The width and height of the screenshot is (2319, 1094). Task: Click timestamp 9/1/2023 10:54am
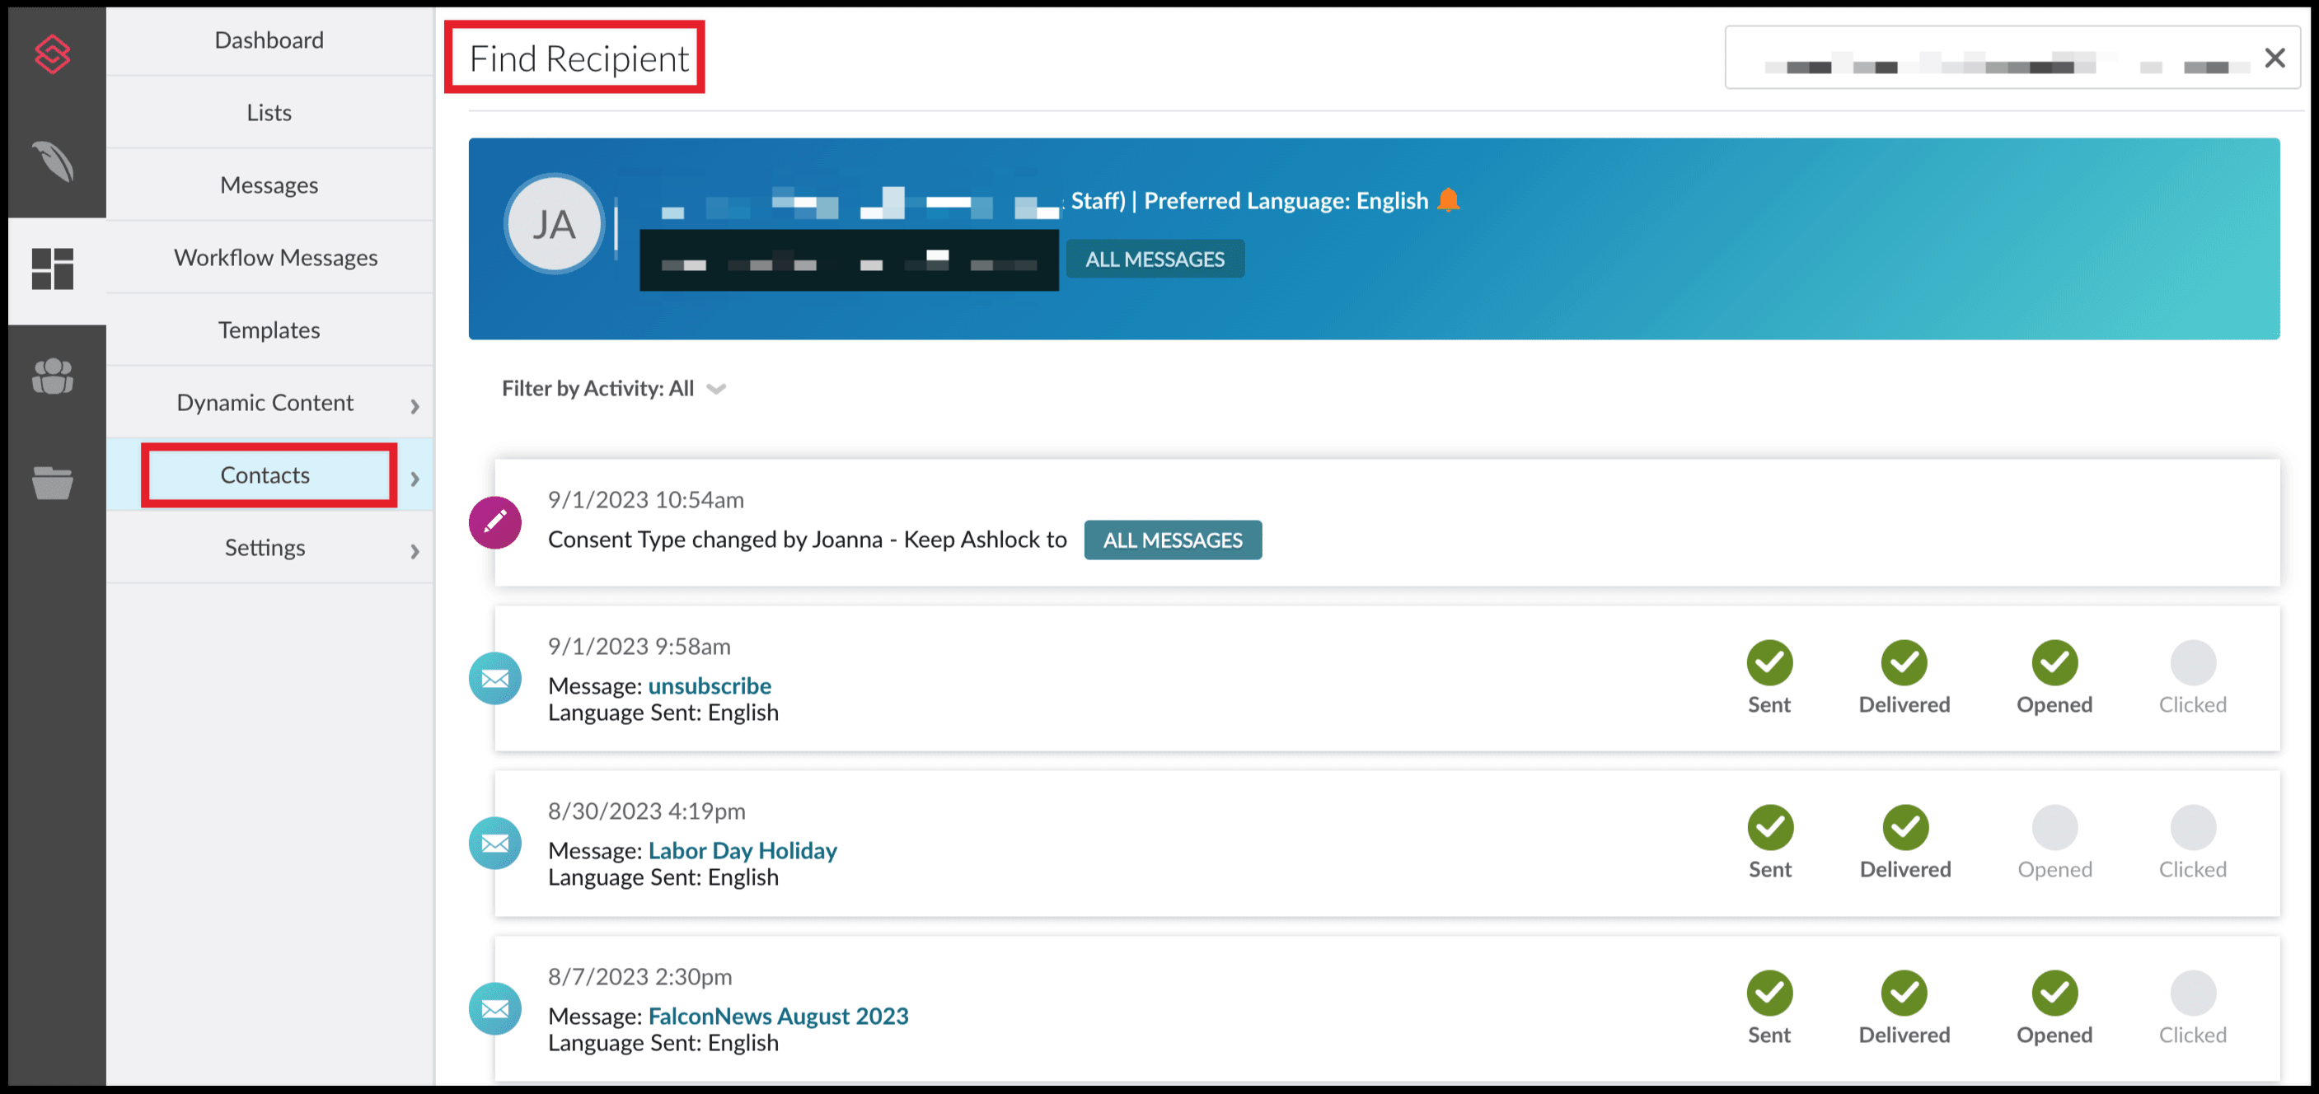646,500
